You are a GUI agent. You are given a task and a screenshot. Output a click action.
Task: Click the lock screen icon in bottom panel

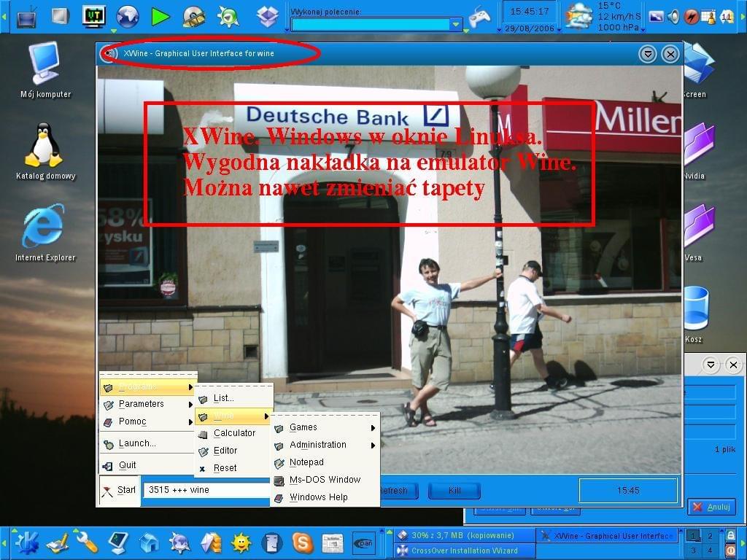pos(730,535)
